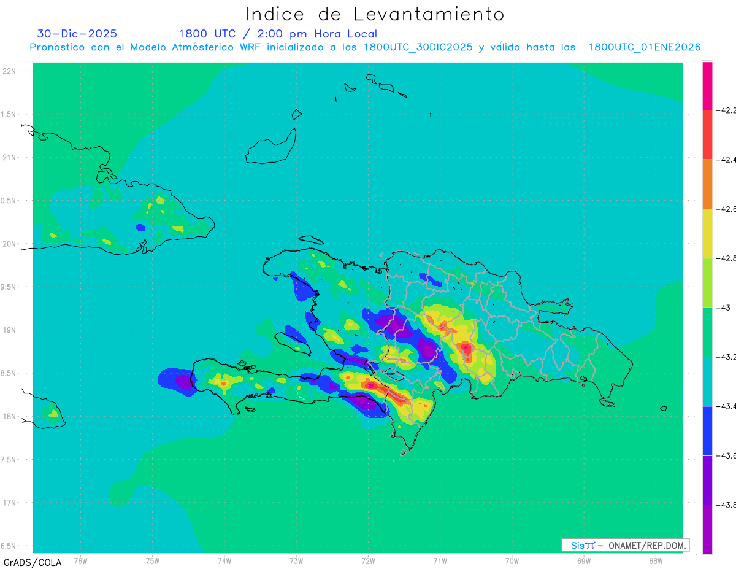Click the "68W" longitude axis label
Viewport: 736px width, 569px height.
pos(655,560)
